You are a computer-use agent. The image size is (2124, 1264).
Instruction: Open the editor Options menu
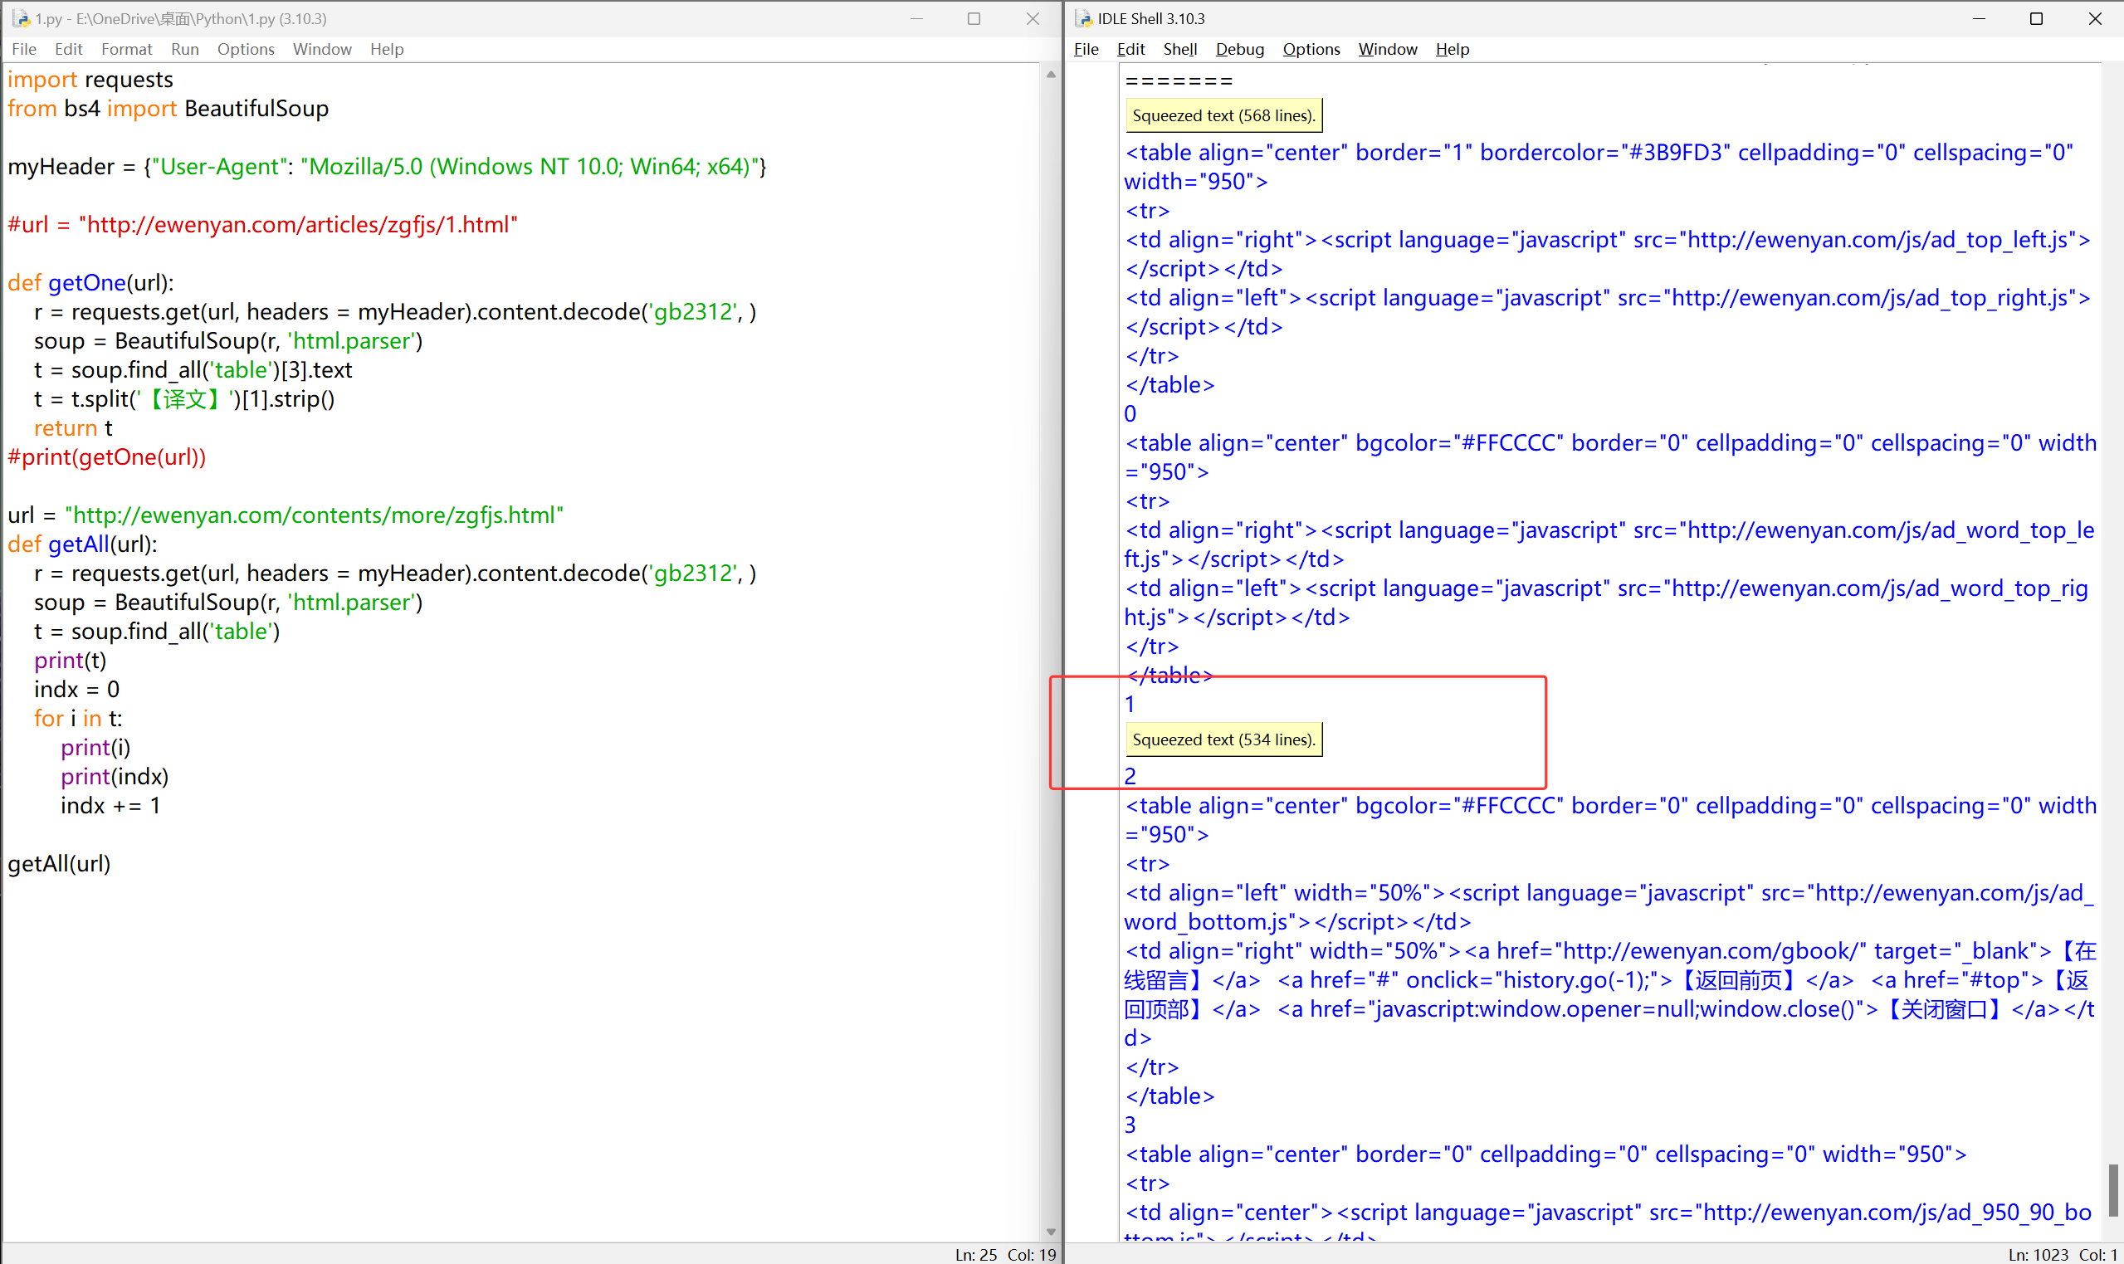(x=246, y=50)
